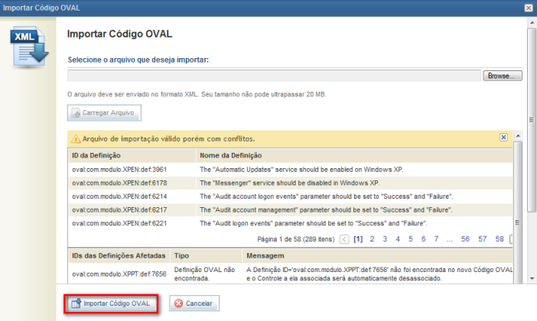Go to results page 4
The width and height of the screenshot is (537, 321).
click(398, 239)
